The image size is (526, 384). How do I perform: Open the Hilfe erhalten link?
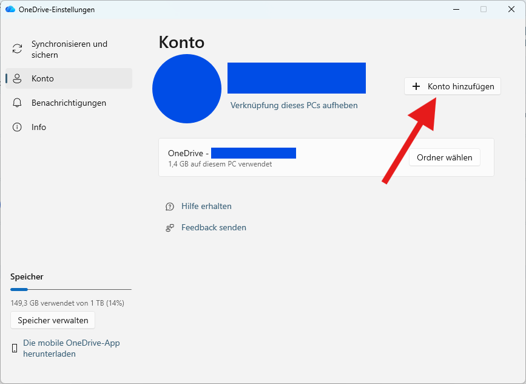point(206,206)
